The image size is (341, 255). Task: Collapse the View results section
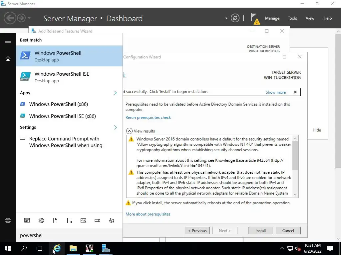coord(129,131)
